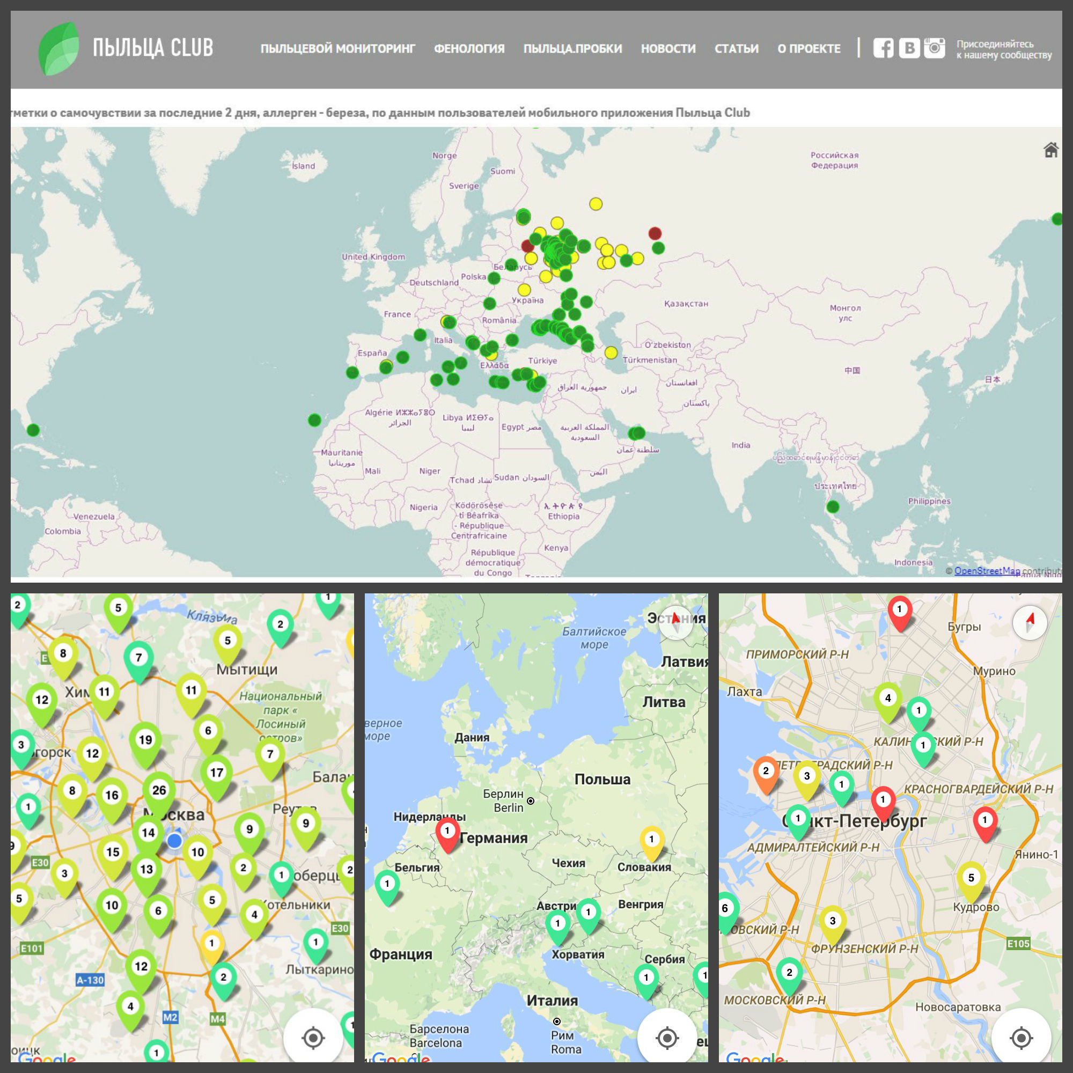Select green pin 2 near МОСКОВСКИЙ Р-Н
Viewport: 1073px width, 1073px height.
coord(789,975)
